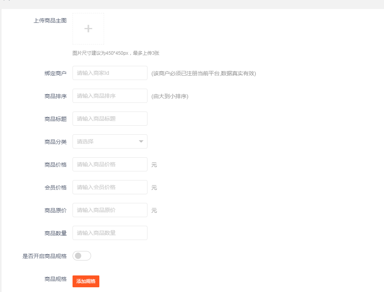Click the 商品数量 label
The height and width of the screenshot is (292, 384).
[x=56, y=233]
